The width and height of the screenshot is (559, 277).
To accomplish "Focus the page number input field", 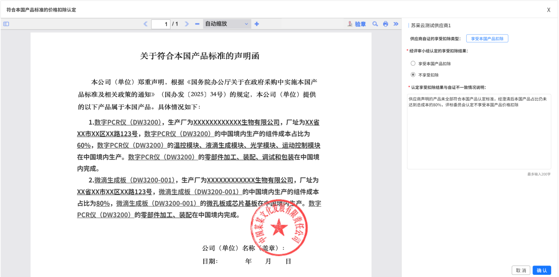I will 160,24.
